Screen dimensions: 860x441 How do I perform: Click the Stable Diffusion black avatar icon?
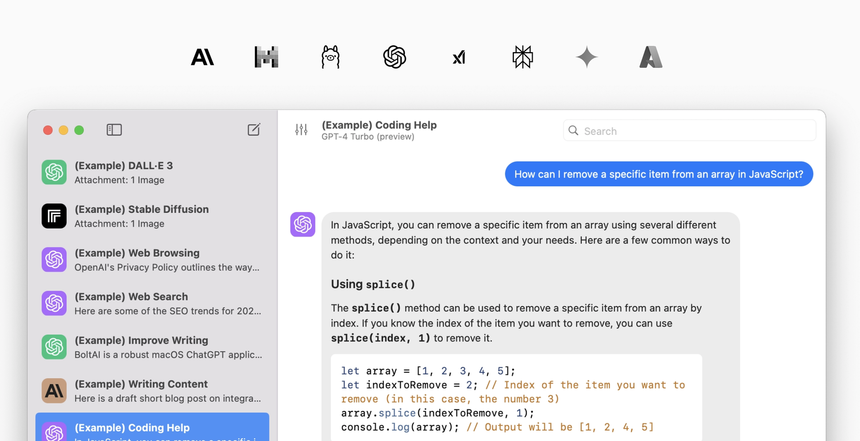tap(54, 216)
